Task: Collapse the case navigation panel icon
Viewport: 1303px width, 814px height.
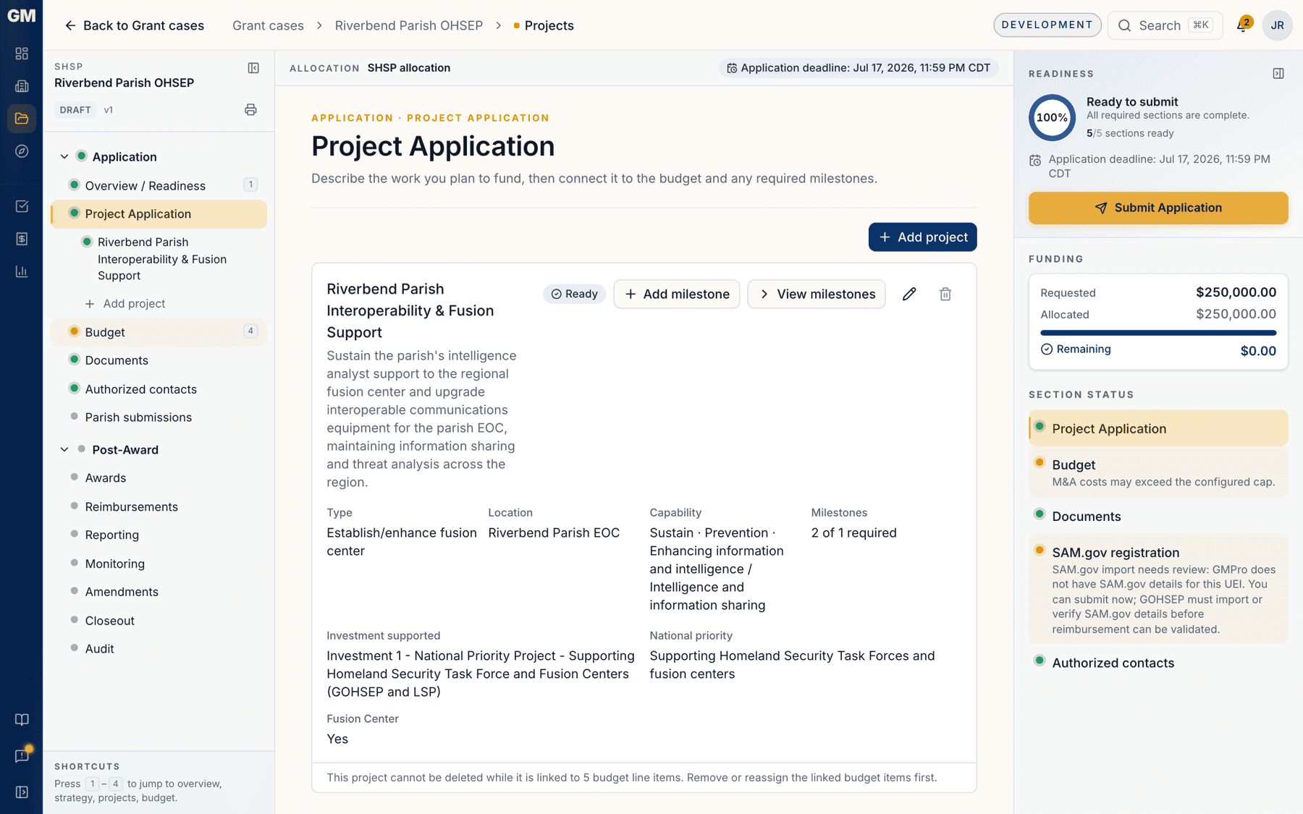Action: pos(253,68)
